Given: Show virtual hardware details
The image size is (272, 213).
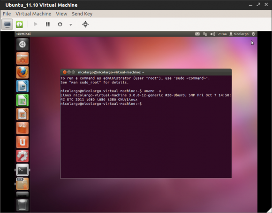Looking at the screenshot, I should (19, 24).
